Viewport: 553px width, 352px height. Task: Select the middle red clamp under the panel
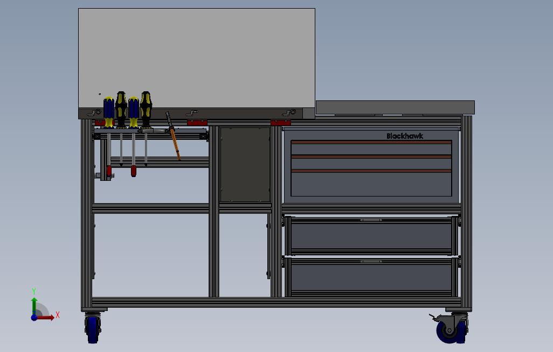coord(197,123)
